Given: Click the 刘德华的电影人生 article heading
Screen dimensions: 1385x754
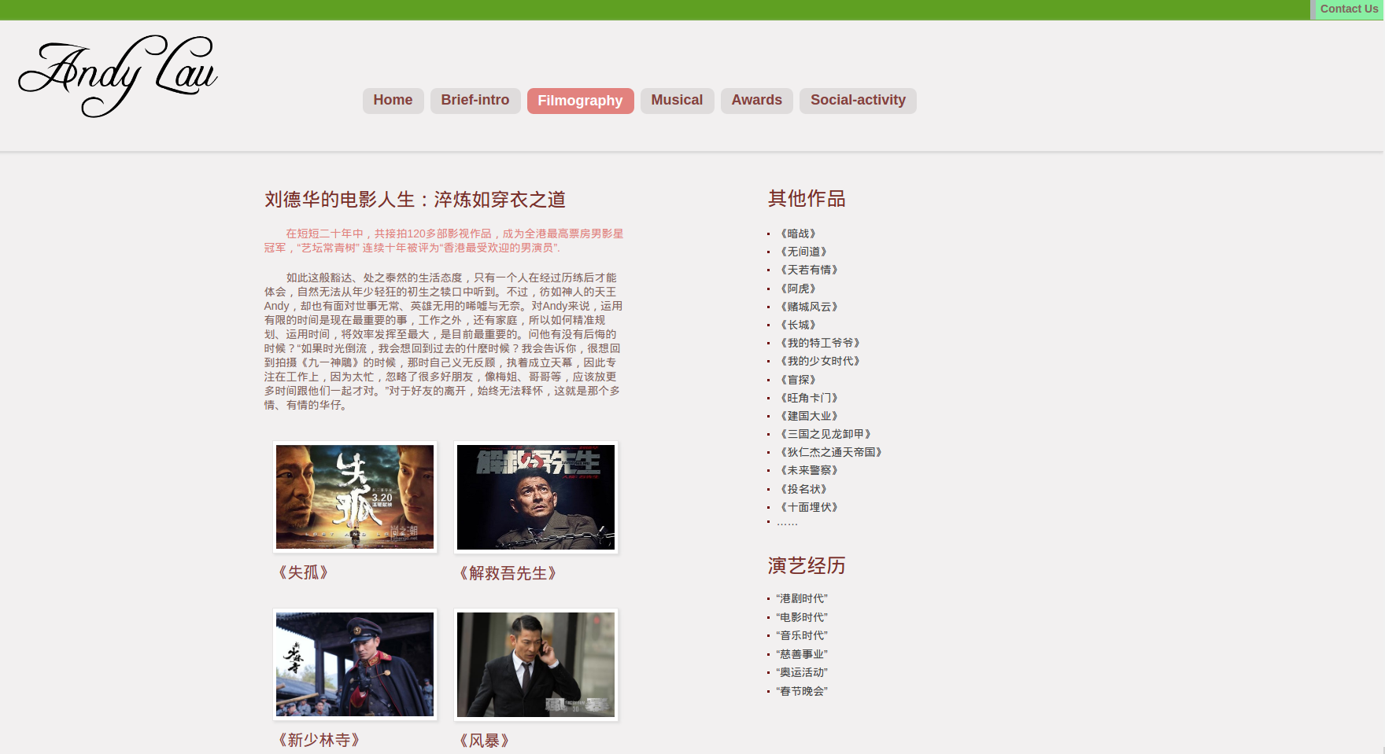Looking at the screenshot, I should [x=415, y=200].
